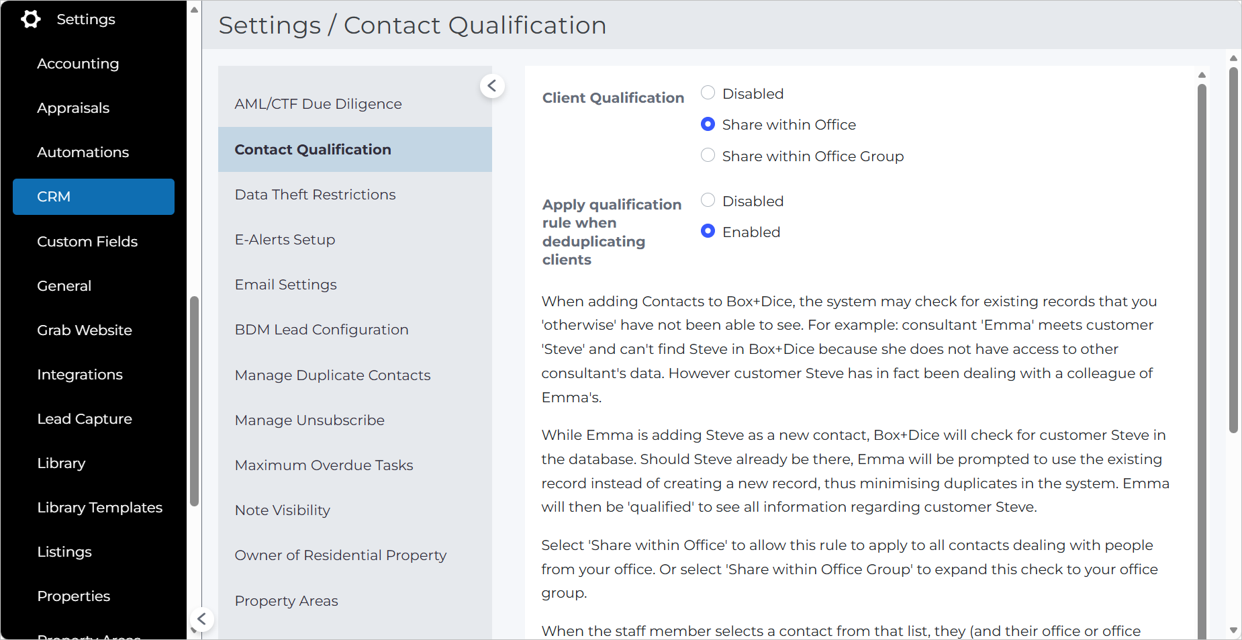This screenshot has height=640, width=1242.
Task: Open AML/CTF Due Diligence settings
Action: point(318,104)
